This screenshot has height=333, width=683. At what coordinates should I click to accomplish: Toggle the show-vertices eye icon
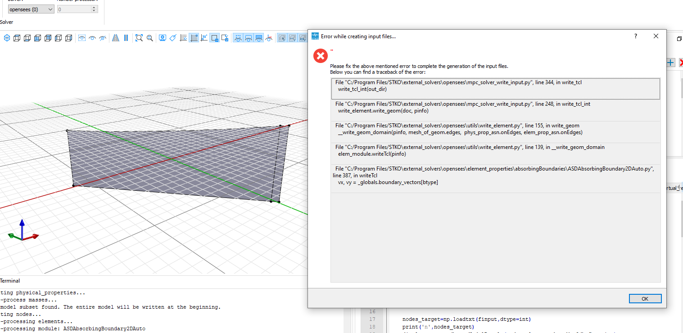click(238, 38)
